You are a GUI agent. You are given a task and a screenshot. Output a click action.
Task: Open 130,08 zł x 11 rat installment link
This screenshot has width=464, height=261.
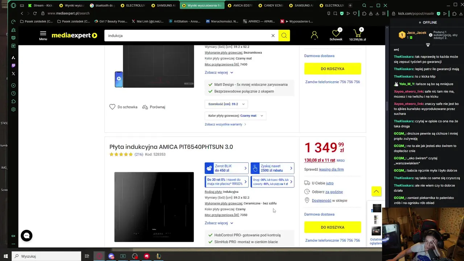320,160
